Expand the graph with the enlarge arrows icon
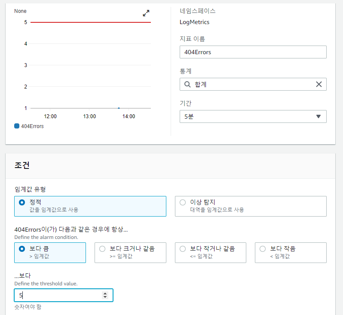The image size is (343, 315). pos(146,13)
